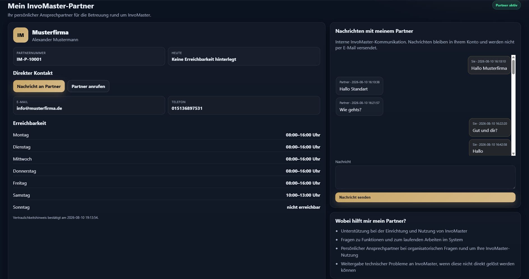The width and height of the screenshot is (529, 279).
Task: Click the chat scrollbar up arrow
Action: [x=514, y=57]
